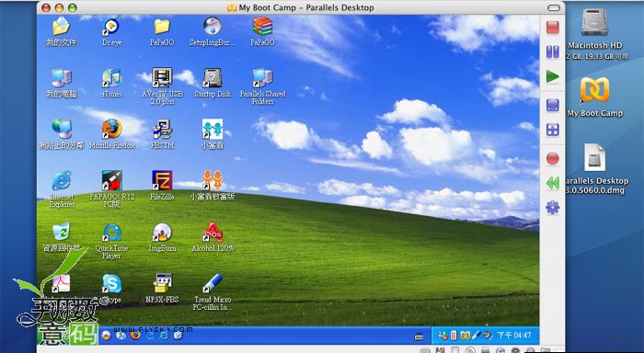
Task: Select the 小富翁 game icon
Action: pos(213,134)
